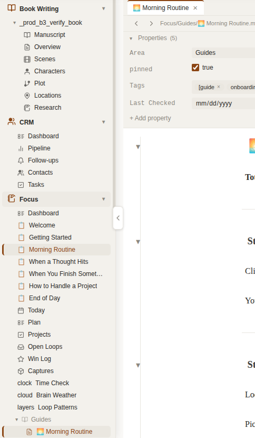
Task: Collapse the CRM section arrow
Action: point(103,122)
